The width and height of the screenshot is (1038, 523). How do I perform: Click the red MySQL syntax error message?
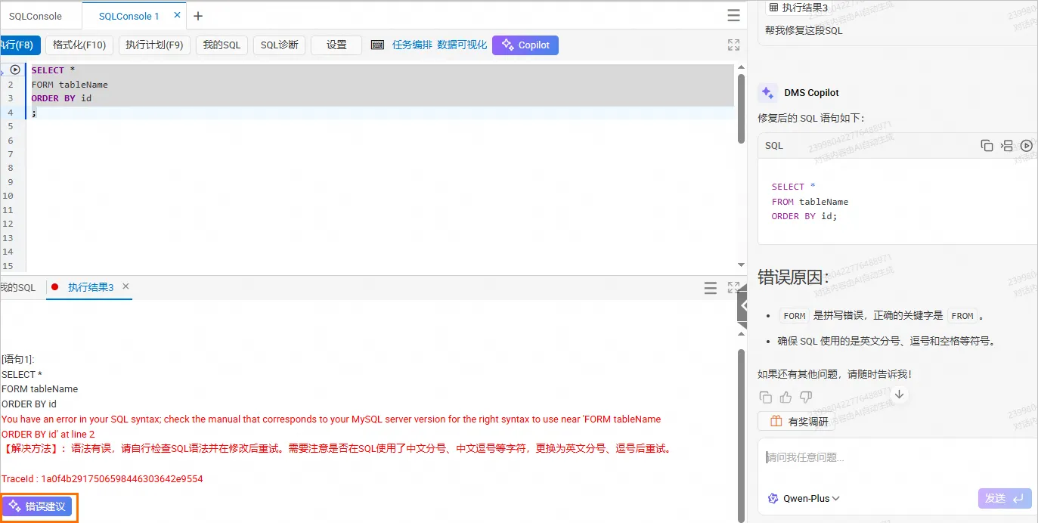pyautogui.click(x=331, y=426)
